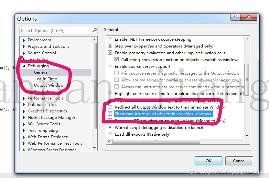The image size is (269, 178).
Task: Toggle Step over properties and operators
Action: 110,46
